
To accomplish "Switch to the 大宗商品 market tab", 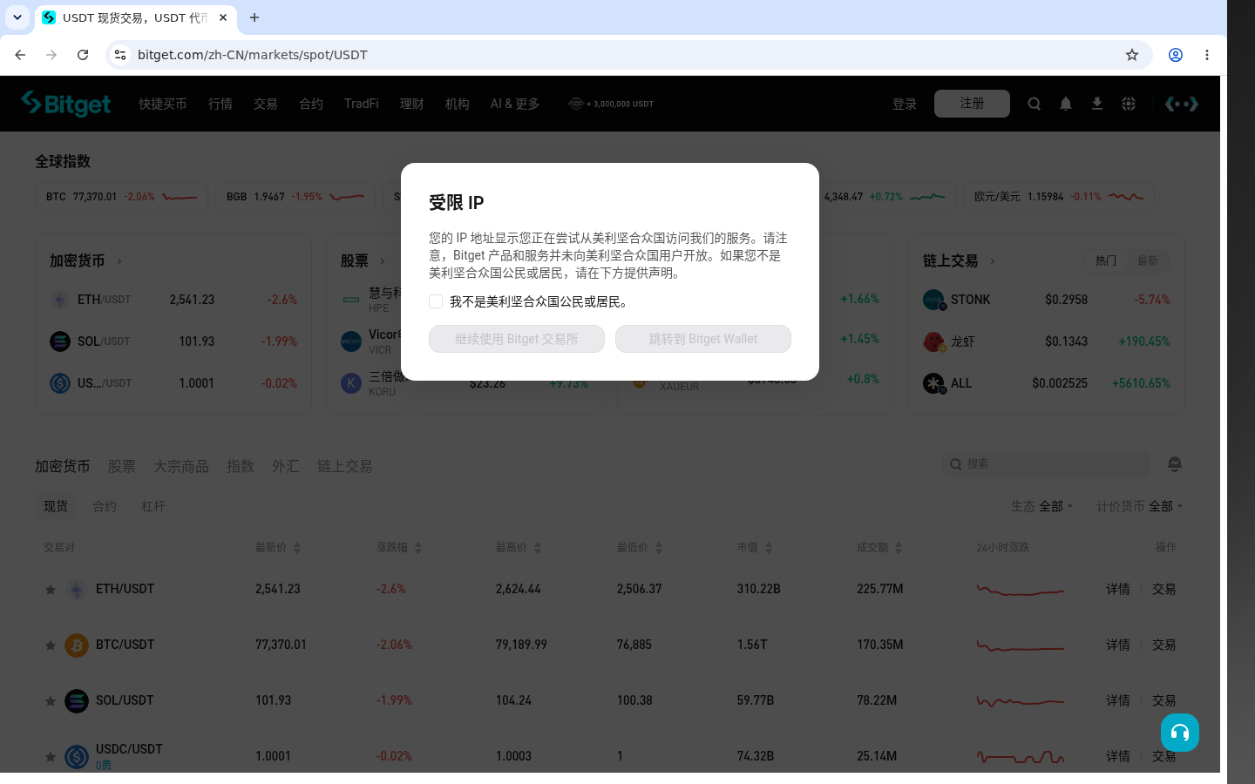I will [181, 466].
